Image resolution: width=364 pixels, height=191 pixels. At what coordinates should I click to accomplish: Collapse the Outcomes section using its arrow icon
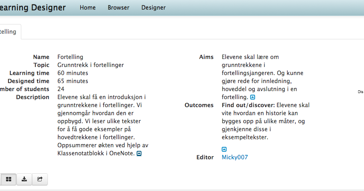224,149
